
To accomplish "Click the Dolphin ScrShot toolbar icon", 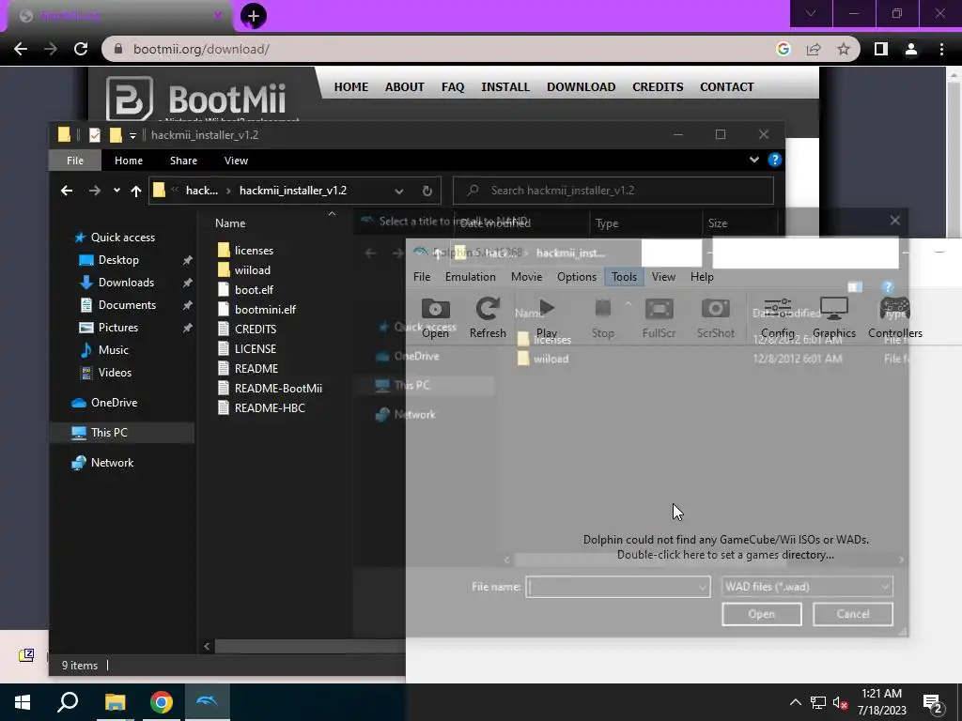I will click(x=715, y=308).
